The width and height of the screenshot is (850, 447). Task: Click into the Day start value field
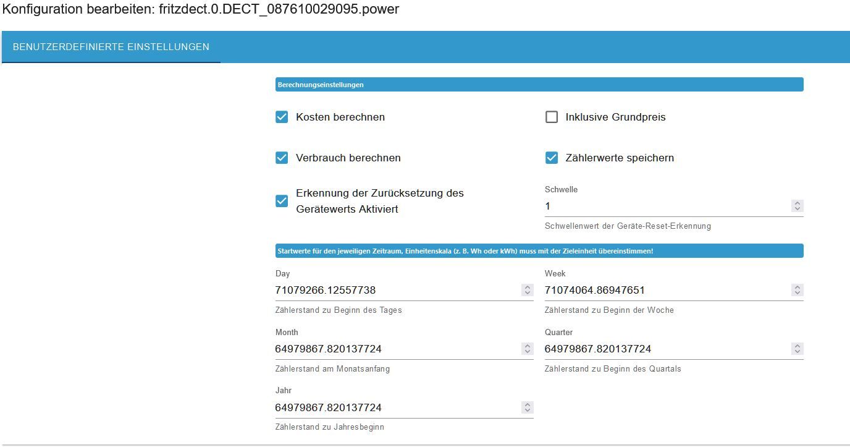397,290
